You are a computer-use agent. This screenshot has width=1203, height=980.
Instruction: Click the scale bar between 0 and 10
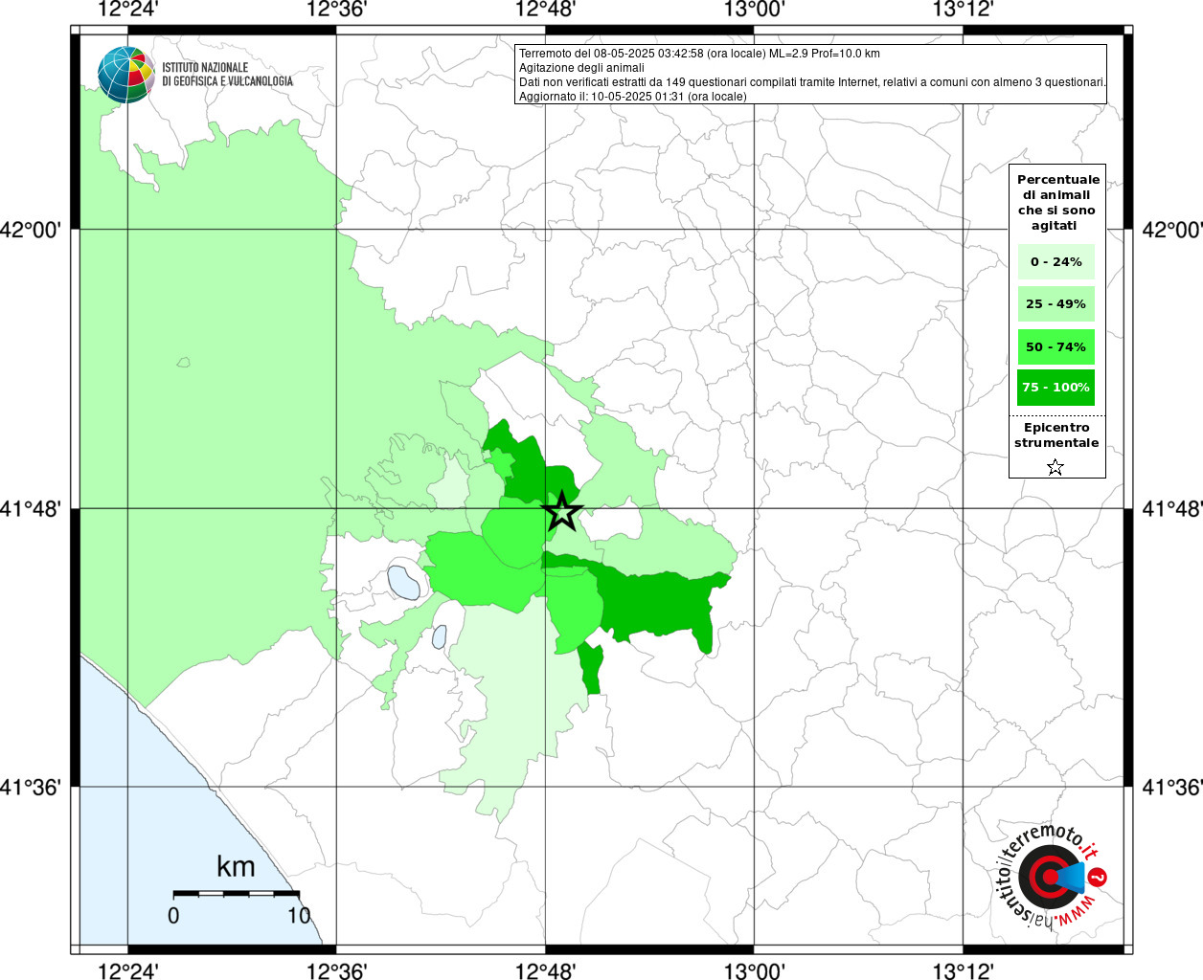pyautogui.click(x=236, y=893)
